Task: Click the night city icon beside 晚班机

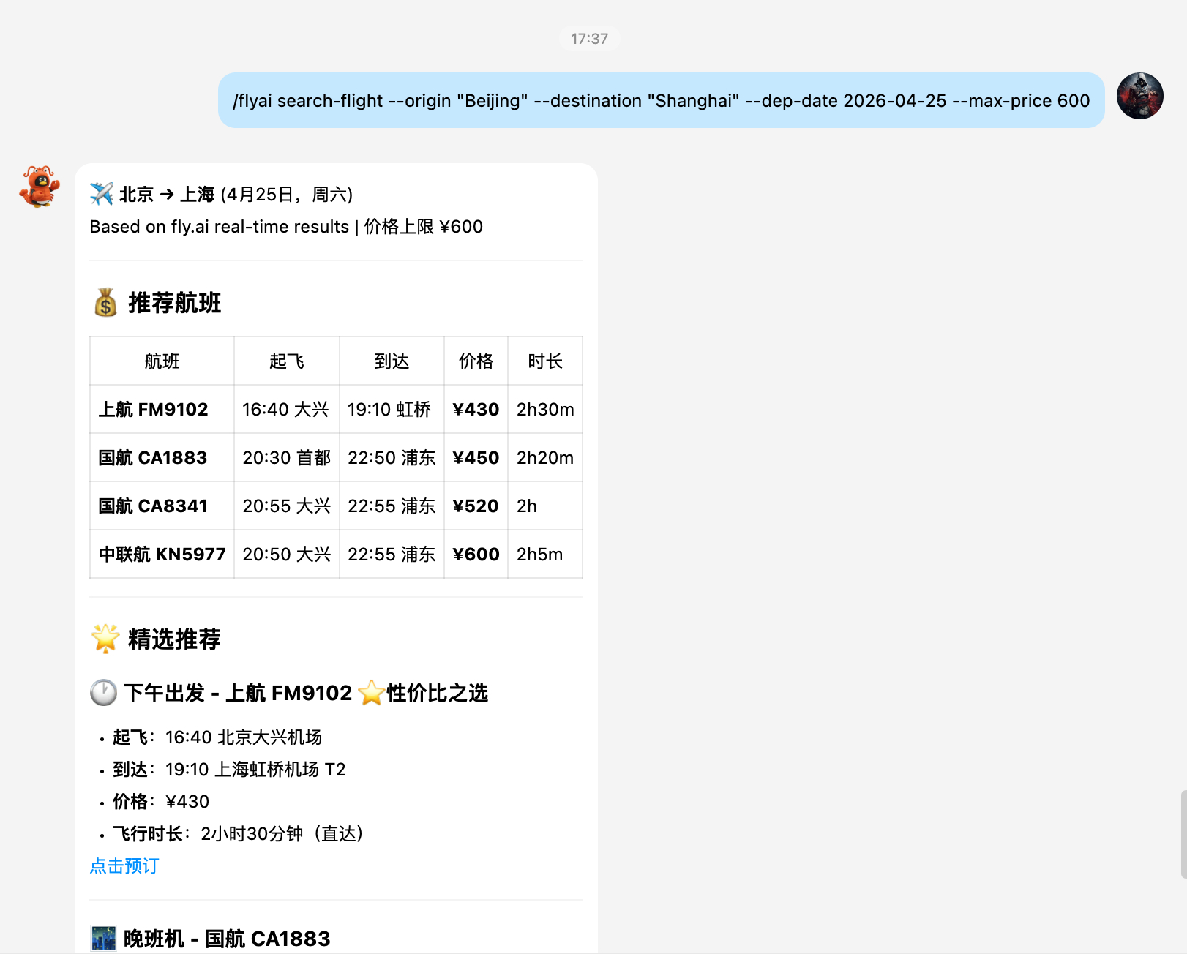Action: [103, 938]
